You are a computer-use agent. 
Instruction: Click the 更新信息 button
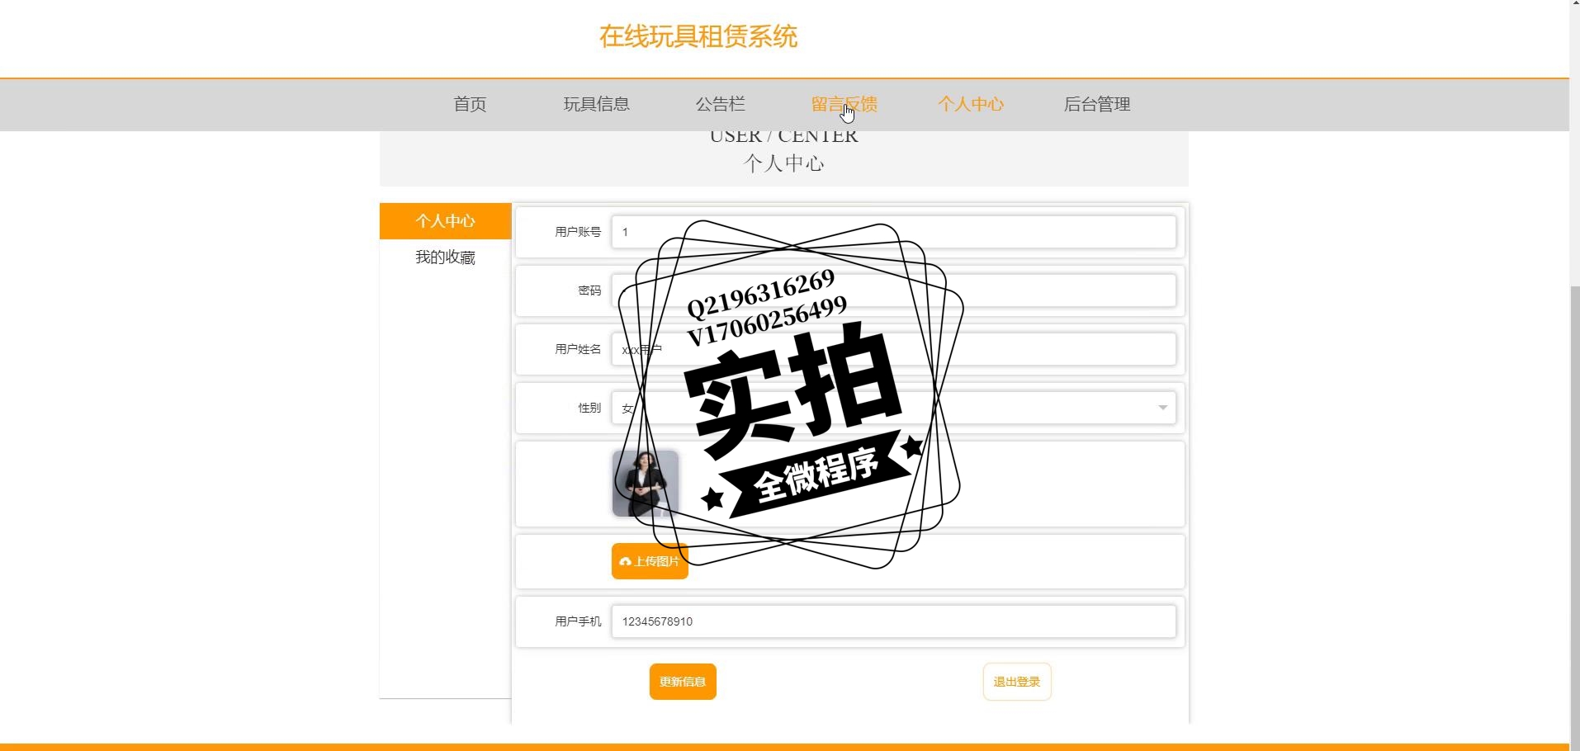(683, 682)
